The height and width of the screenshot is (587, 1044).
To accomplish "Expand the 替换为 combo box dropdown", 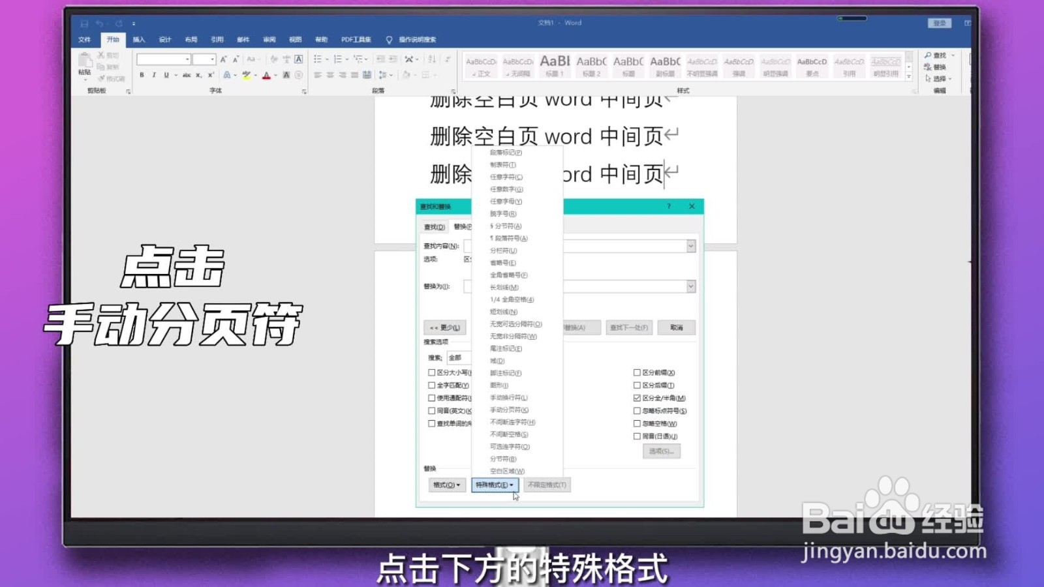I will click(691, 286).
